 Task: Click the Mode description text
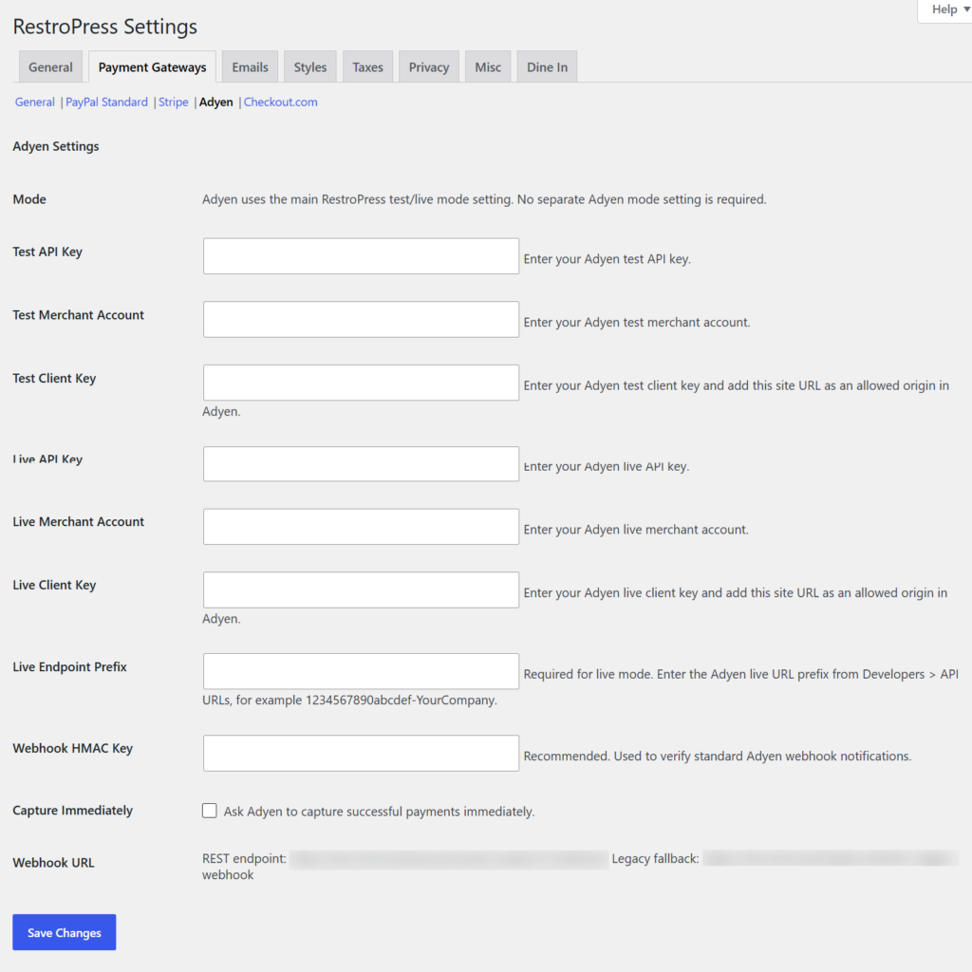coord(484,199)
